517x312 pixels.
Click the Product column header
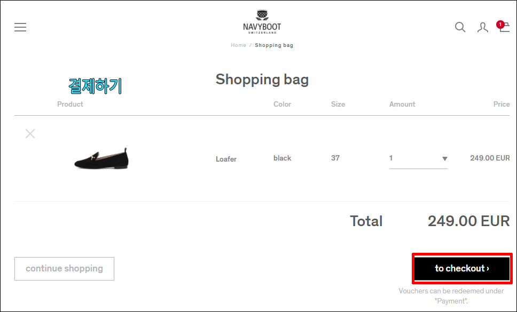tap(70, 104)
